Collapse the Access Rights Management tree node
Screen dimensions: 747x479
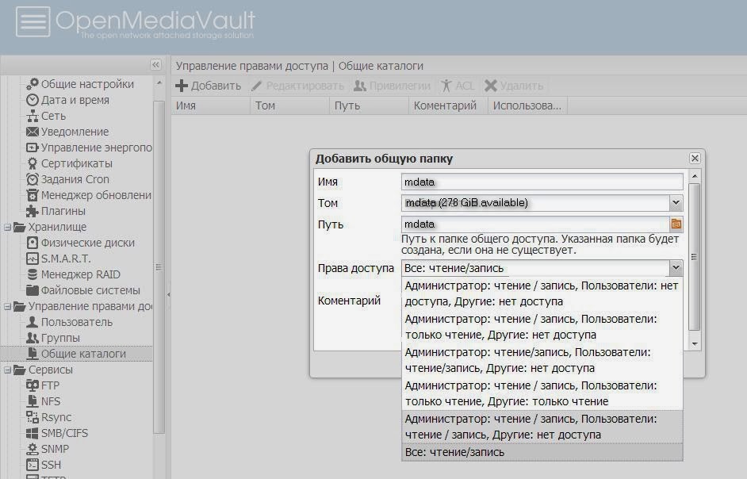7,306
